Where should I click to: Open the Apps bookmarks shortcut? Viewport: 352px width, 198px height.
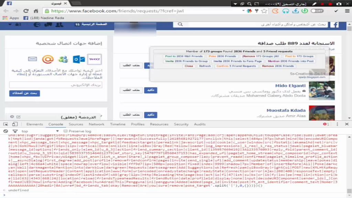click(11, 18)
